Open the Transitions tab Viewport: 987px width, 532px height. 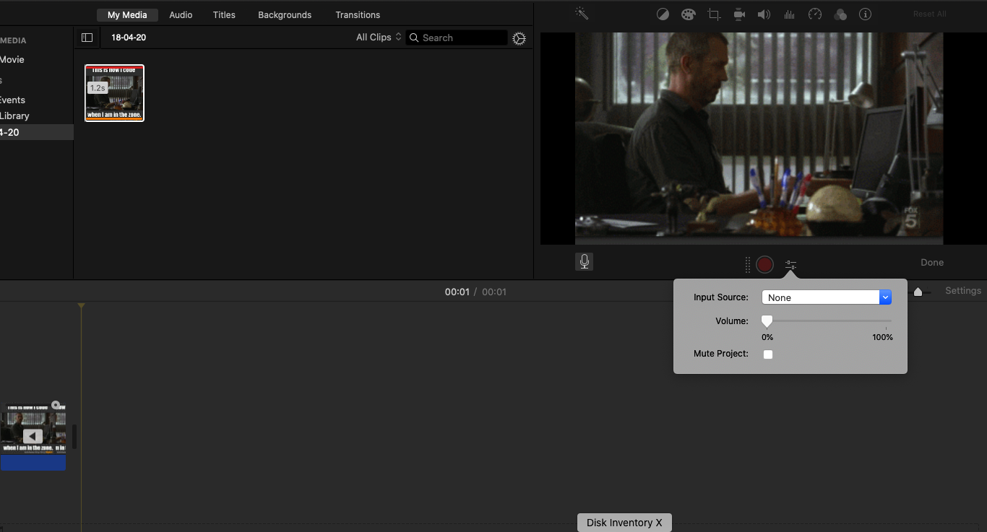(358, 14)
